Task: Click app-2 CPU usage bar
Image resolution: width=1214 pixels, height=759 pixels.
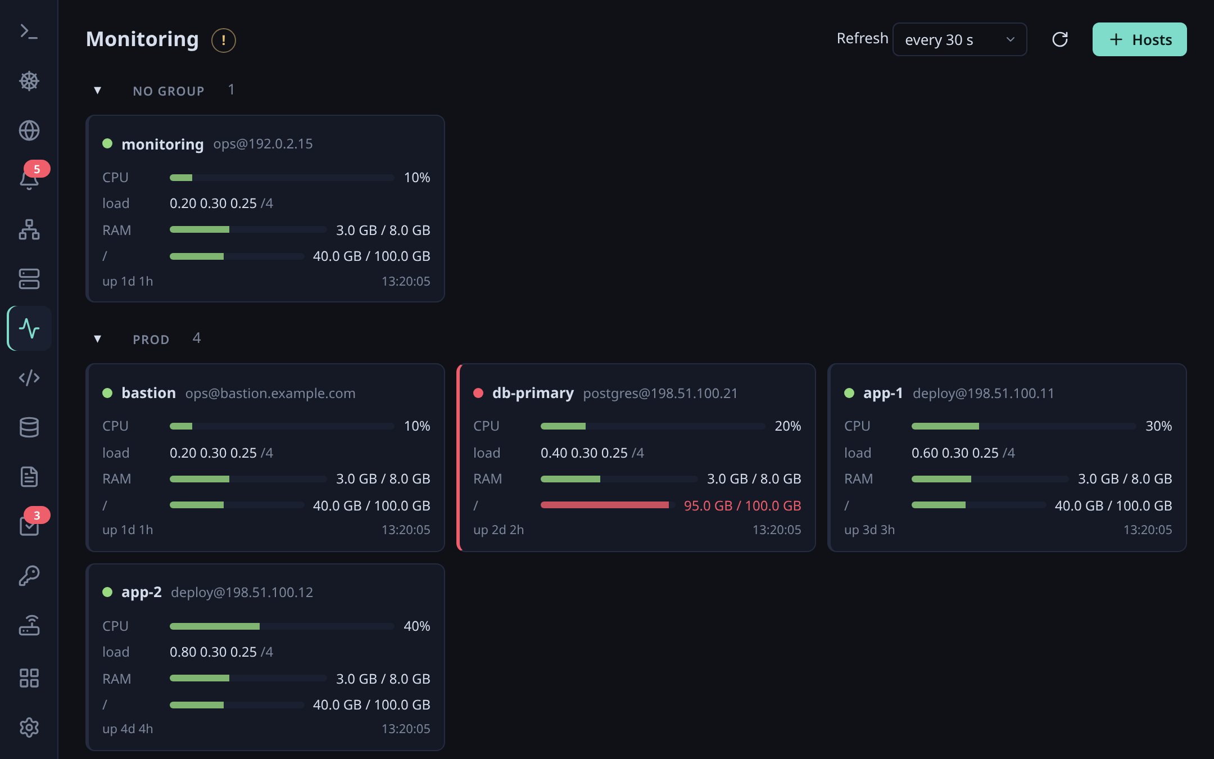Action: pos(282,626)
